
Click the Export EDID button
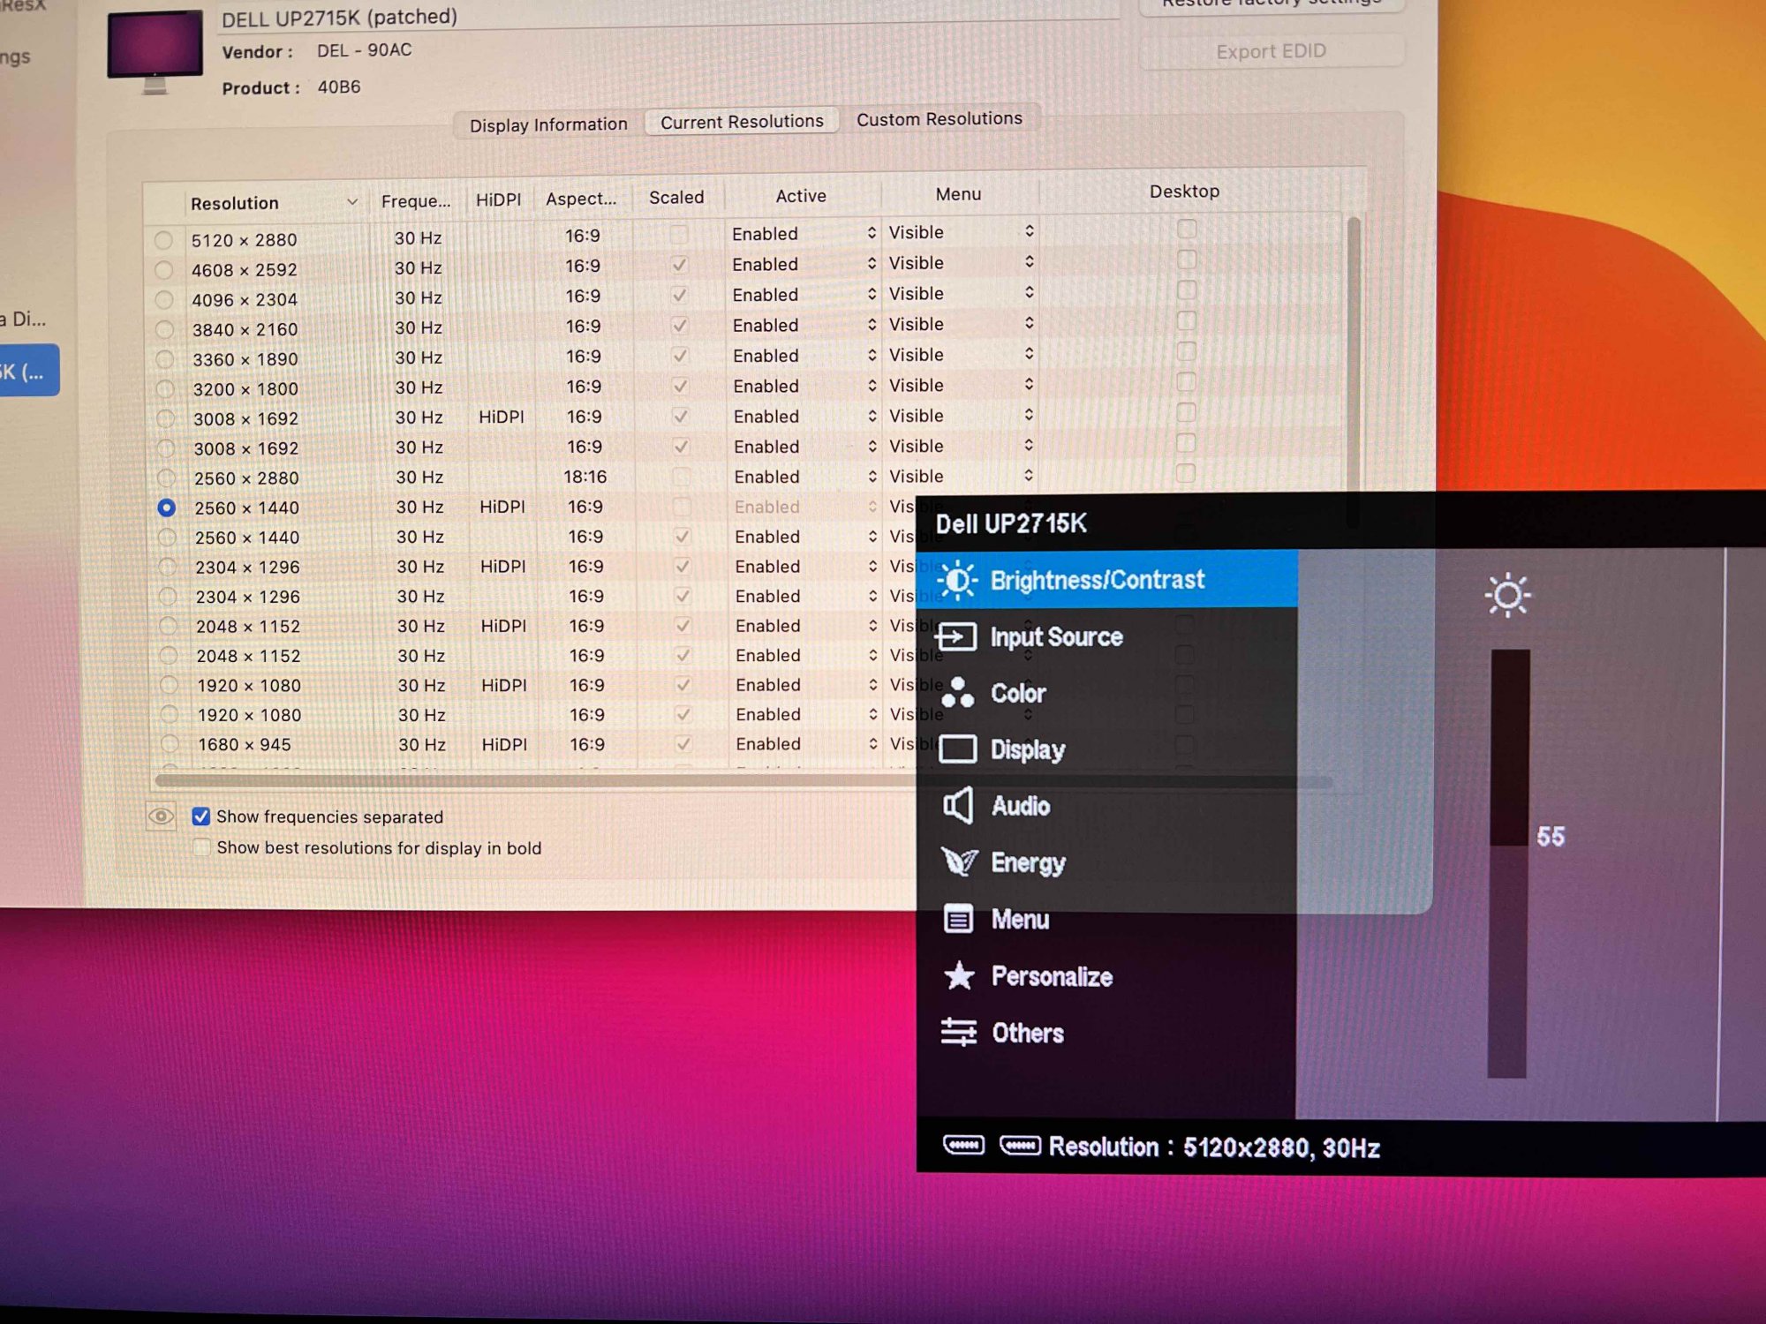(1271, 51)
